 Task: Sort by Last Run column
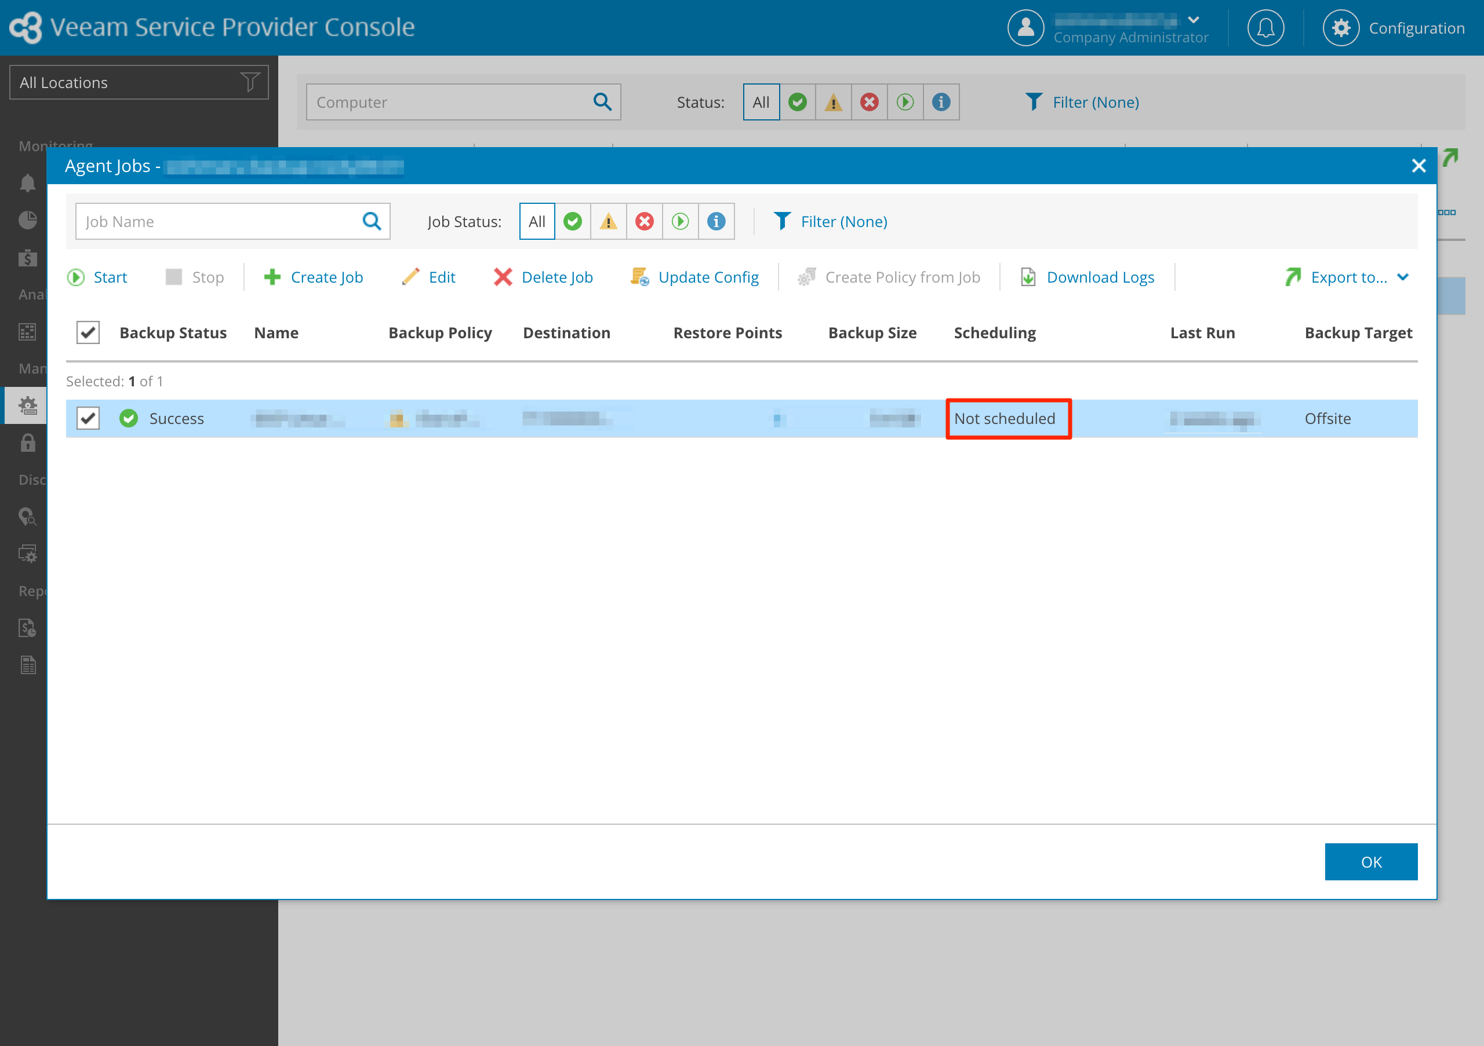pos(1202,332)
